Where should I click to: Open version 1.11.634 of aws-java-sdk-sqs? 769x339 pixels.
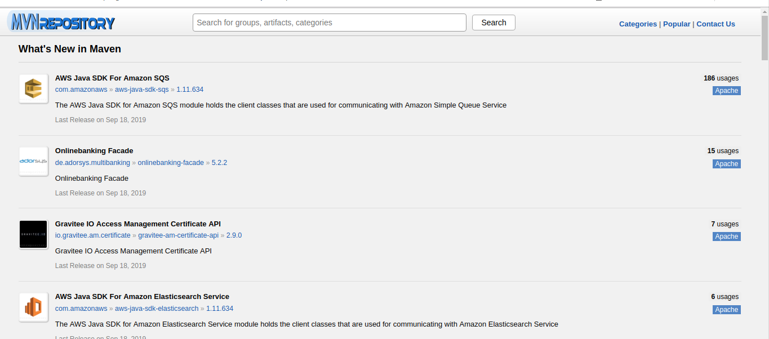click(190, 90)
